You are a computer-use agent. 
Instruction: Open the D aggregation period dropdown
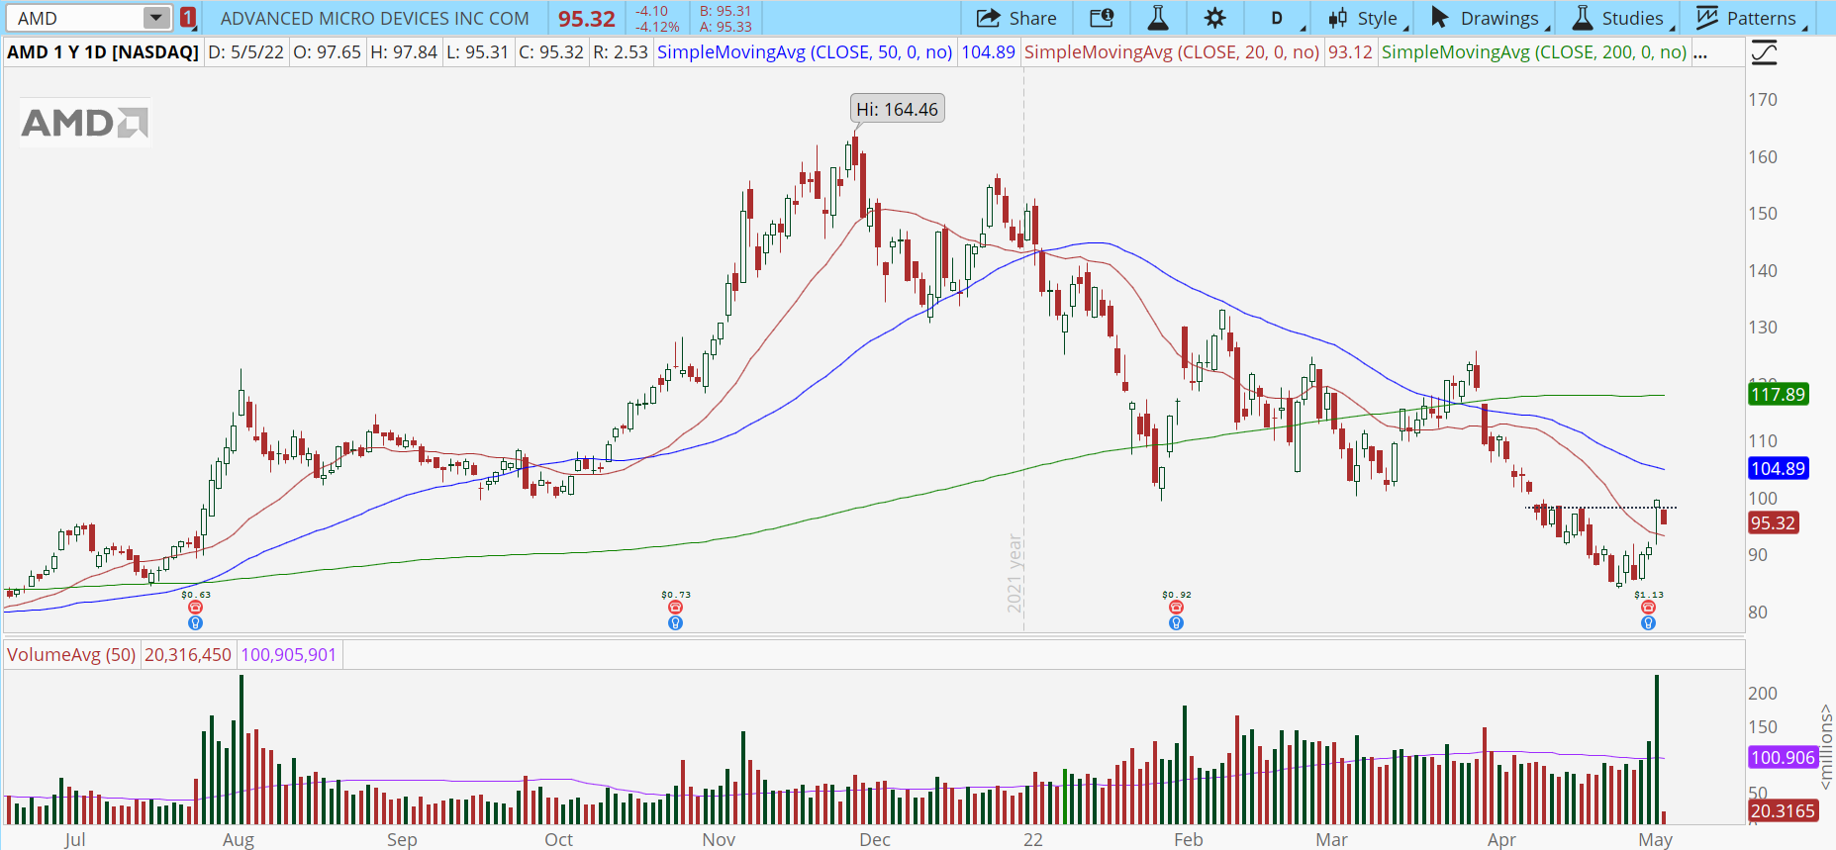coord(1277,18)
